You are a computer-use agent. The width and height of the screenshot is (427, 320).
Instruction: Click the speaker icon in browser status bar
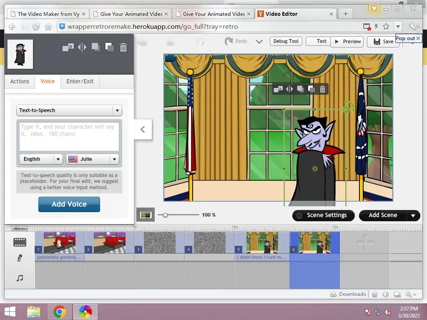(385, 294)
